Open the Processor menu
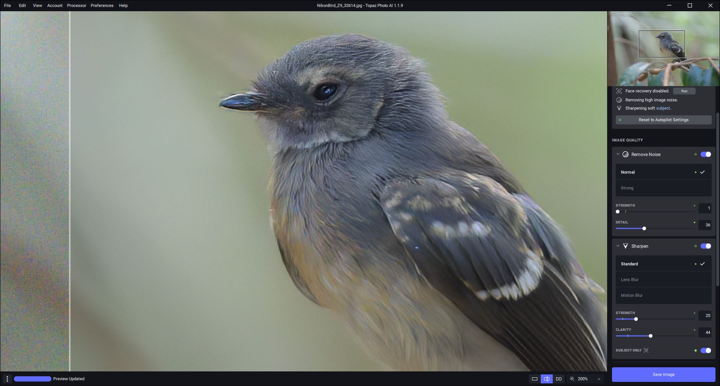This screenshot has width=720, height=386. (x=76, y=6)
